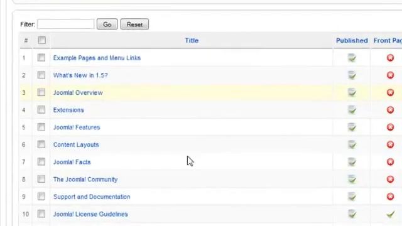The width and height of the screenshot is (402, 226).
Task: Tick checkbox for What's New in 1.5?
Action: click(x=41, y=75)
